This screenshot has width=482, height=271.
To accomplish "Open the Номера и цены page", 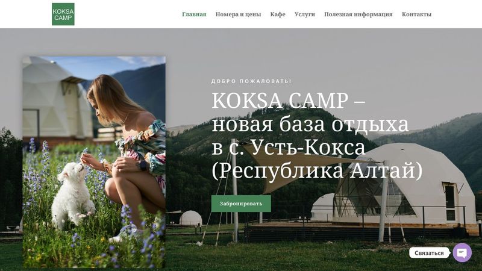I will (x=238, y=14).
